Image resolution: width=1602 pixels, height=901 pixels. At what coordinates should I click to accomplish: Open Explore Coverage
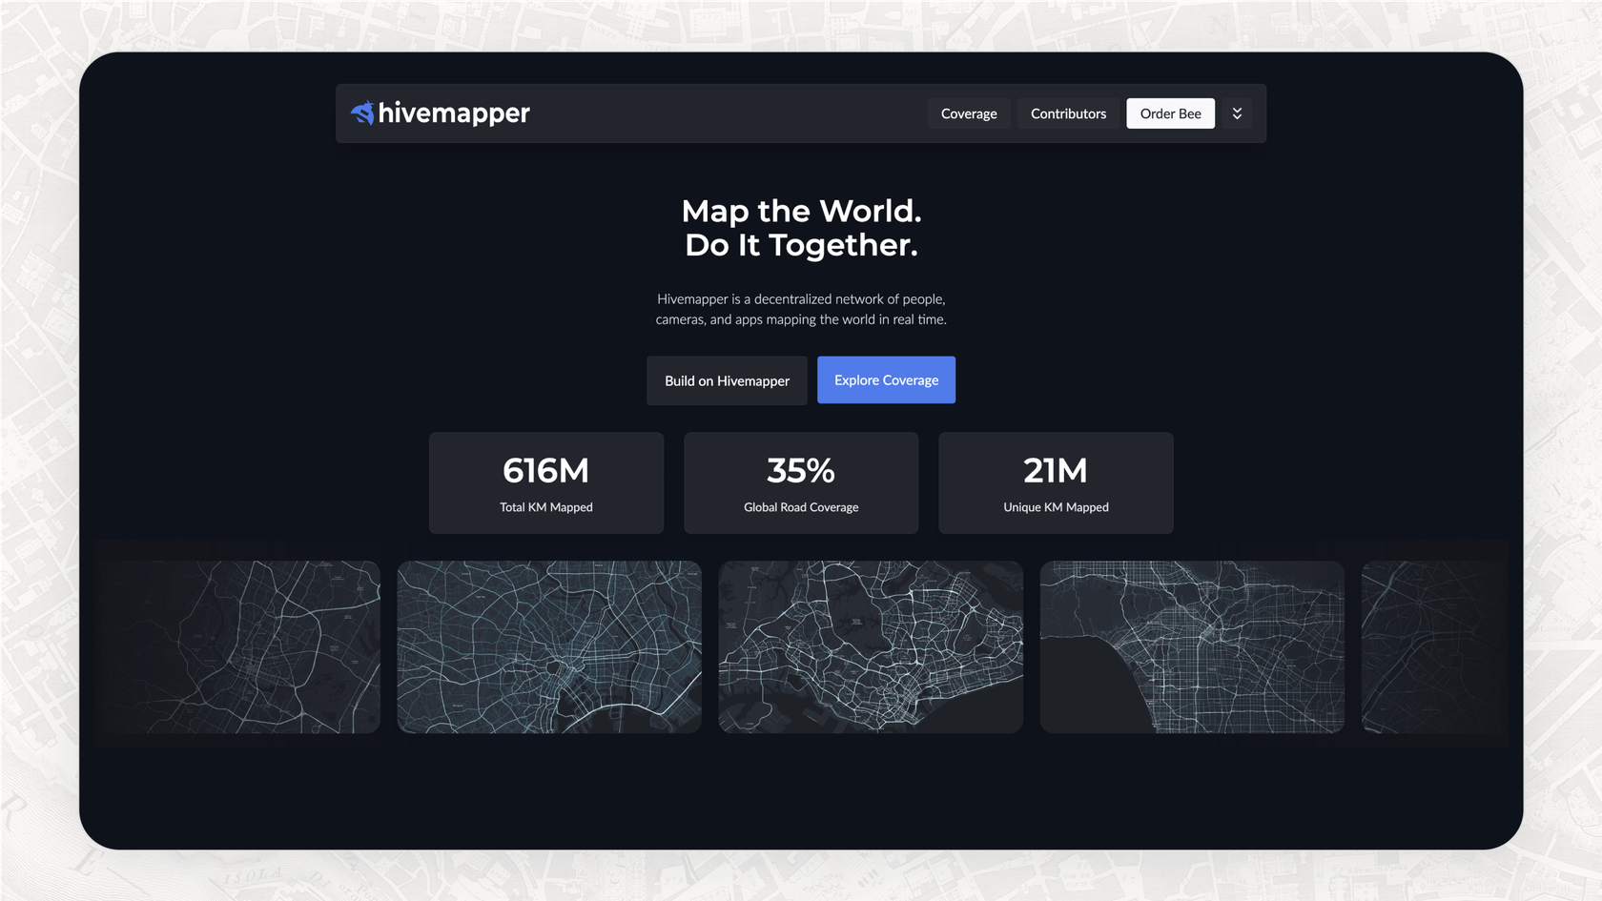click(886, 379)
